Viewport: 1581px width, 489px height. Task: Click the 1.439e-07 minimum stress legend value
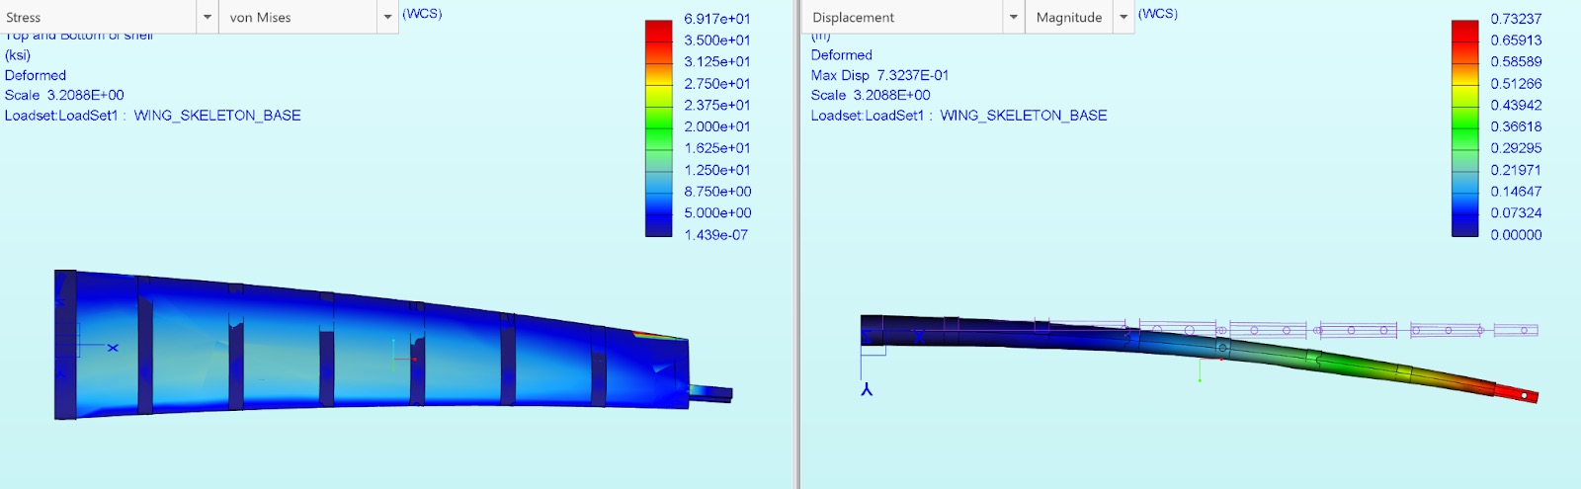coord(716,235)
